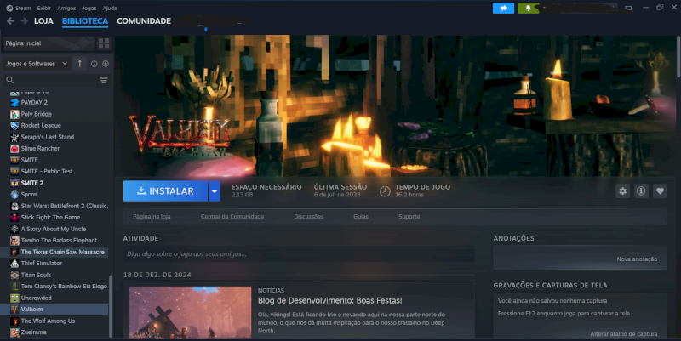Switch to the BIBLIOTECA tab

click(x=84, y=20)
